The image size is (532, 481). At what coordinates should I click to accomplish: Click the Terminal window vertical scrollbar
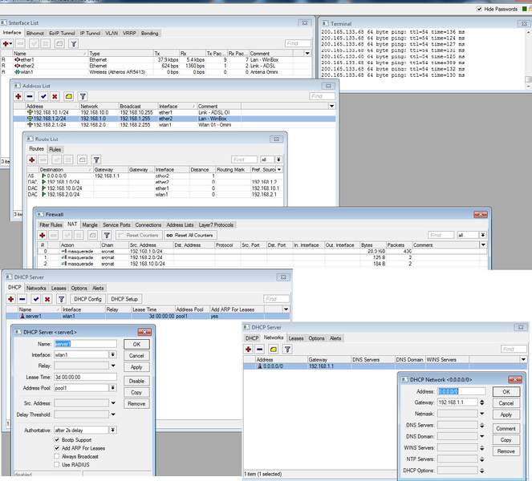point(529,58)
